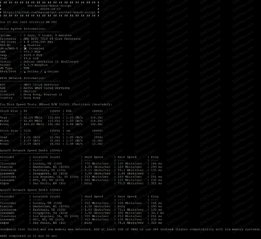261x239 pixels.
Task: Click the Geekbench test failed warning line
Action: coord(130,229)
